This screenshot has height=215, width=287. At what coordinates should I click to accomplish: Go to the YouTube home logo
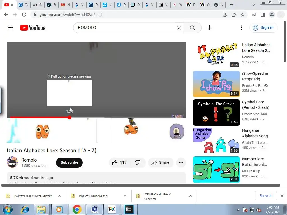pyautogui.click(x=33, y=28)
